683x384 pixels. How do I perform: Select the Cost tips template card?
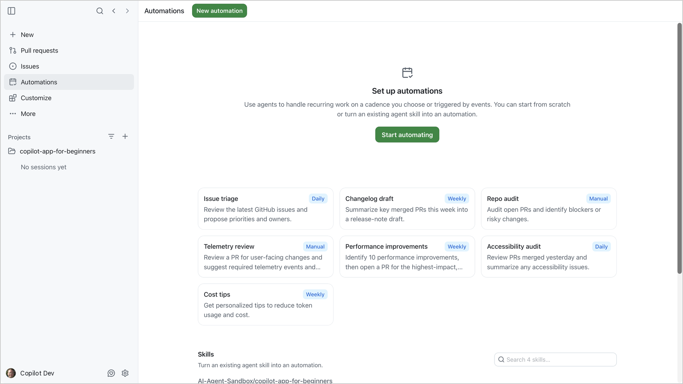(266, 304)
